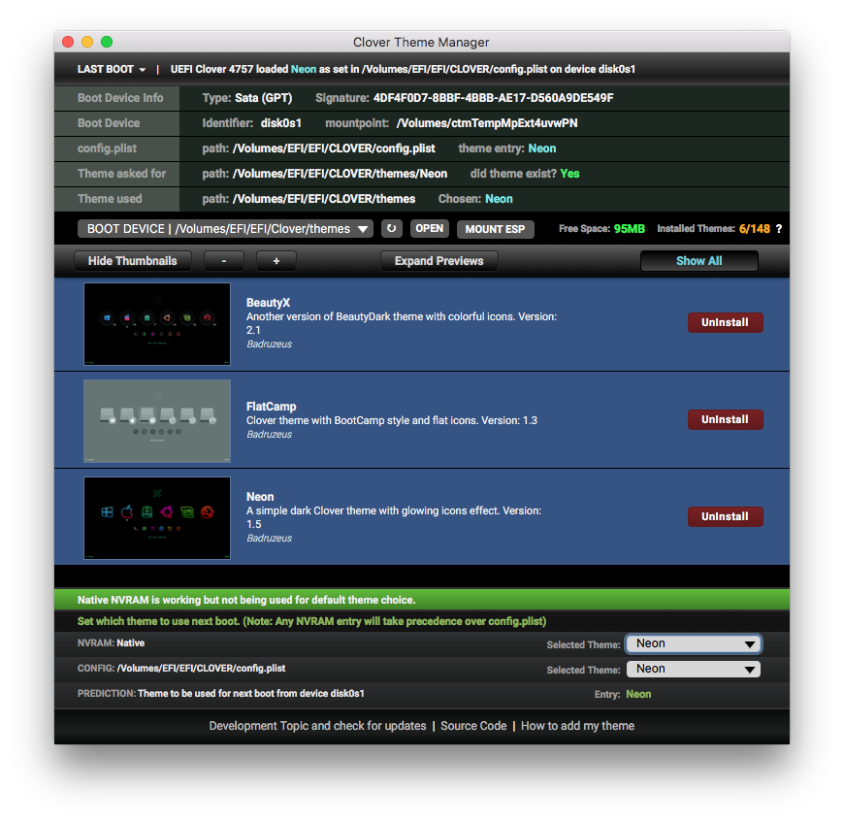
Task: Decrease thumbnail size with minus button
Action: coord(224,261)
